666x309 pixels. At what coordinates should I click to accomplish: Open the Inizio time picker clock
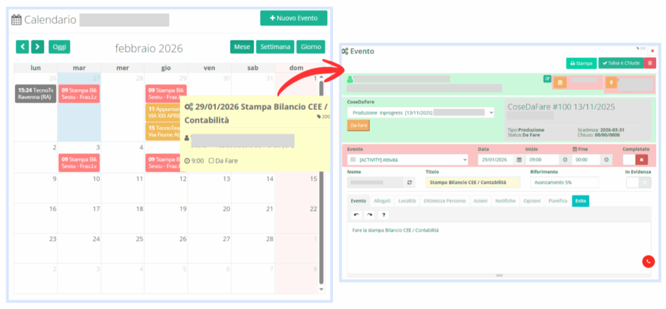565,159
